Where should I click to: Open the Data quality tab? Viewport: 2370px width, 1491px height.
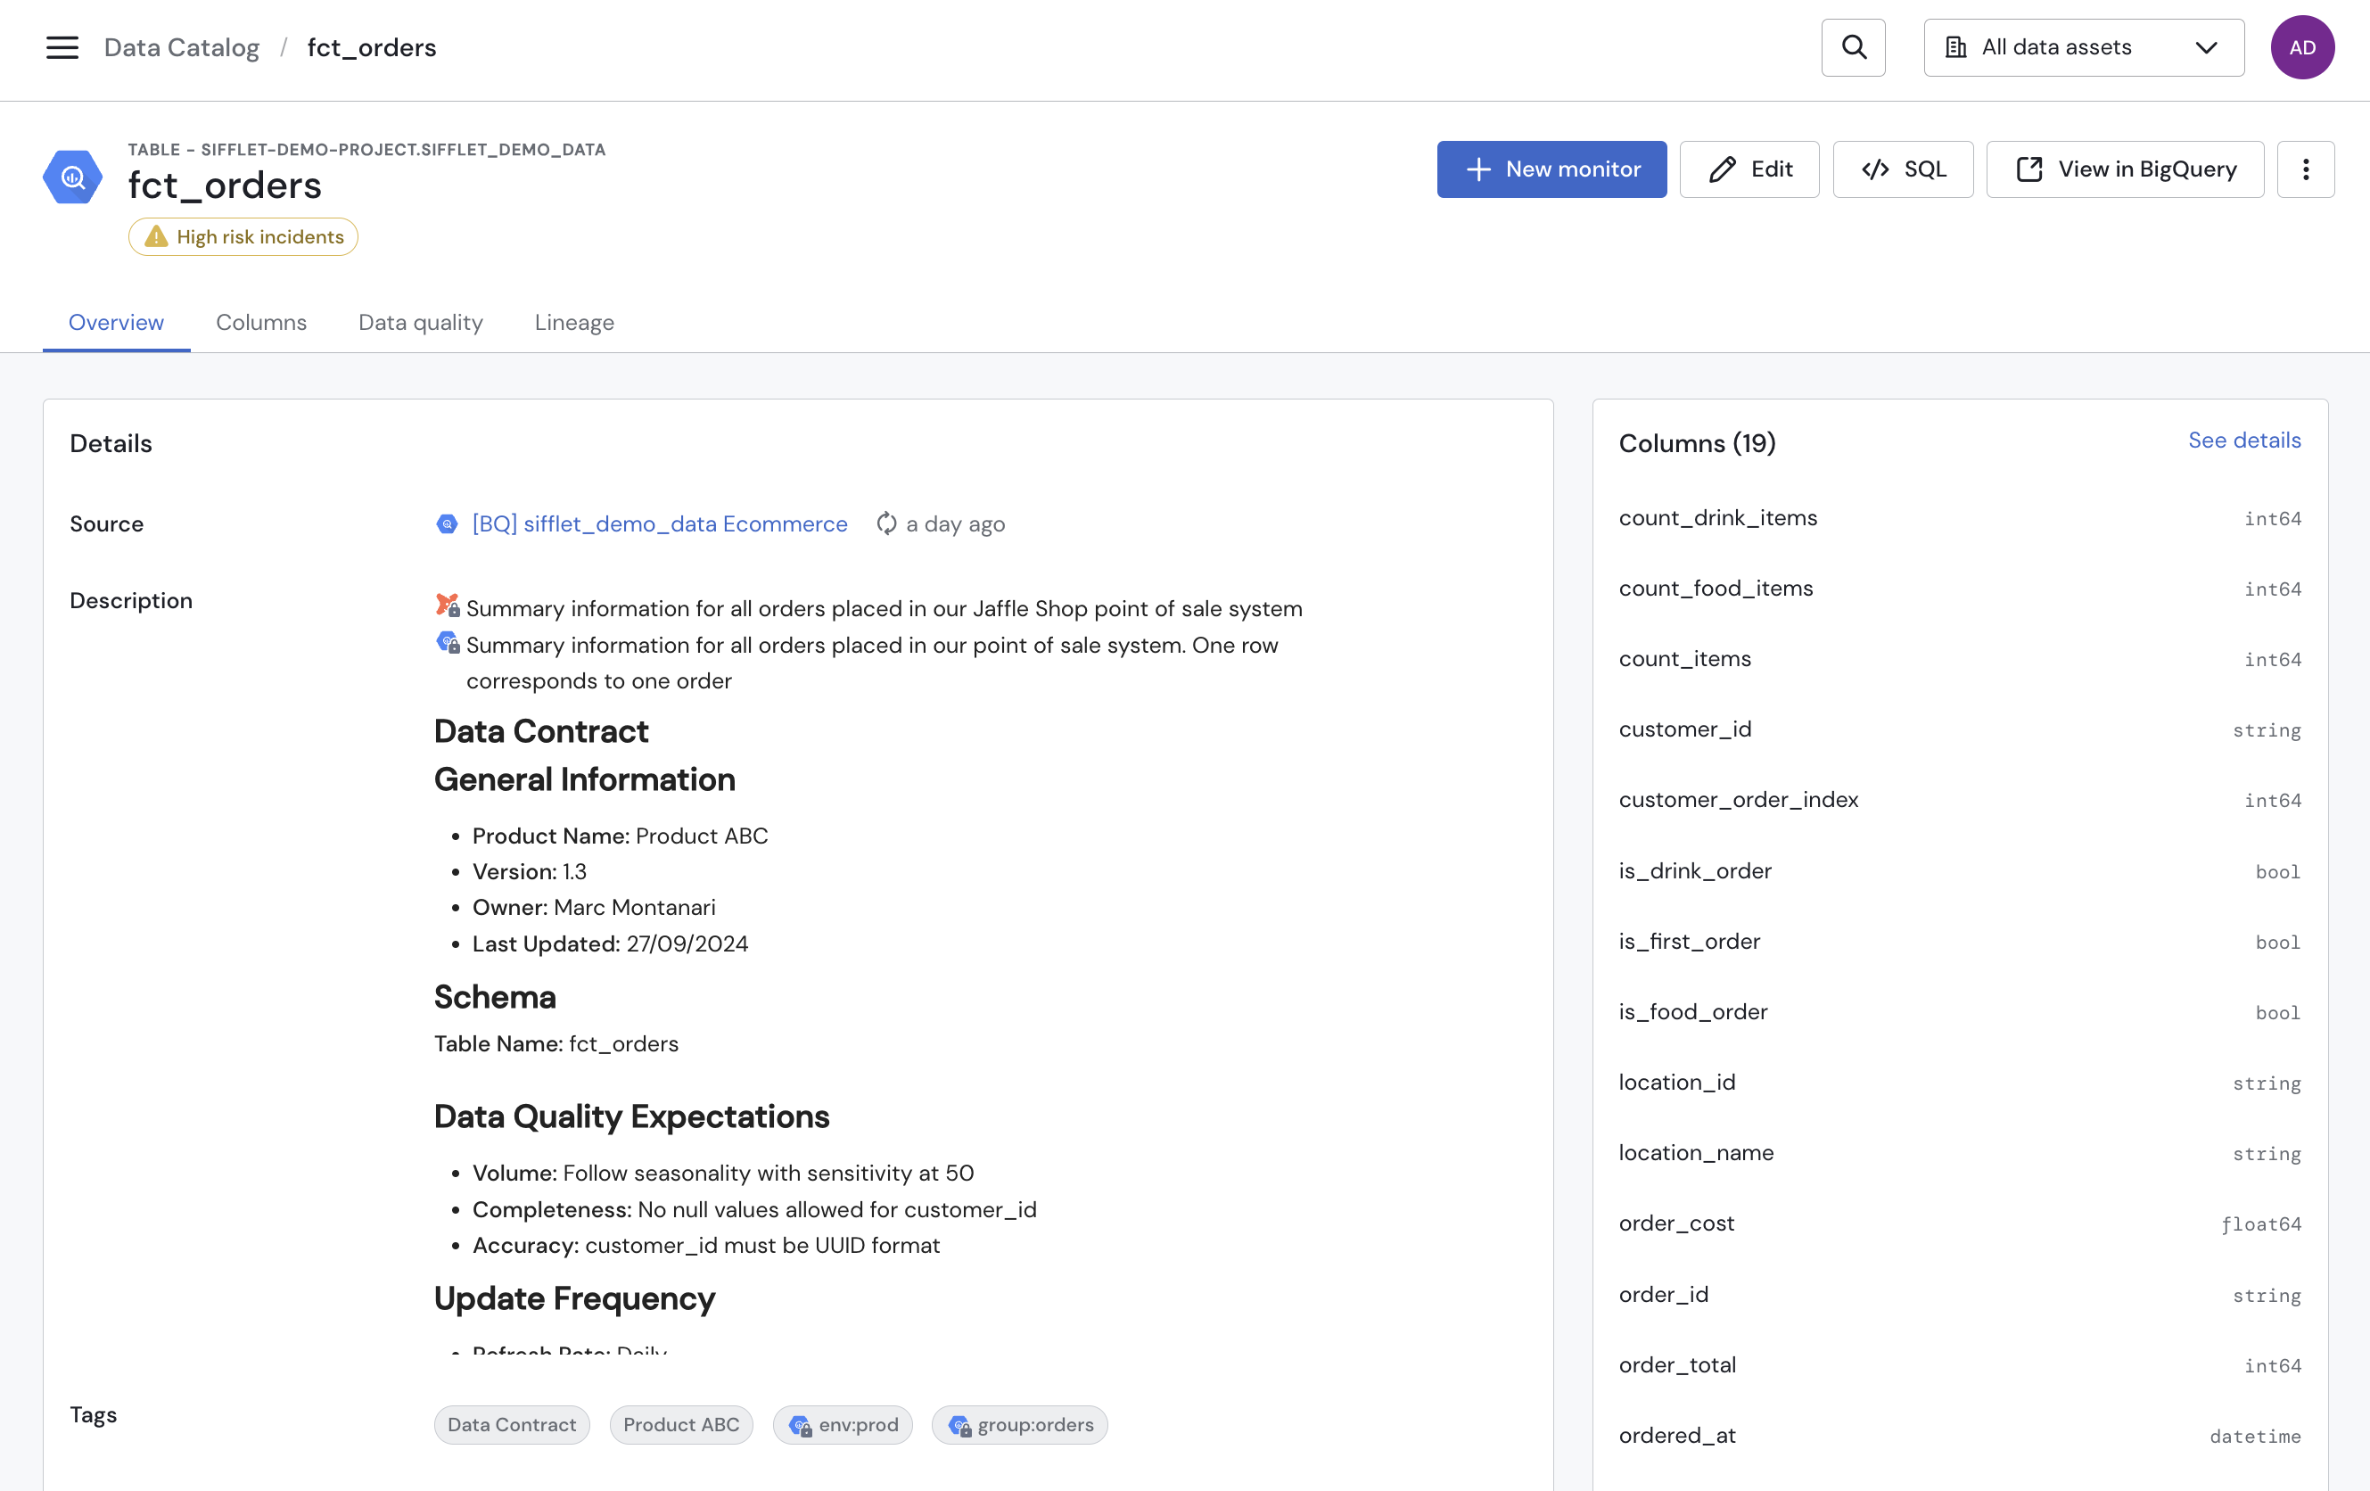(x=420, y=323)
